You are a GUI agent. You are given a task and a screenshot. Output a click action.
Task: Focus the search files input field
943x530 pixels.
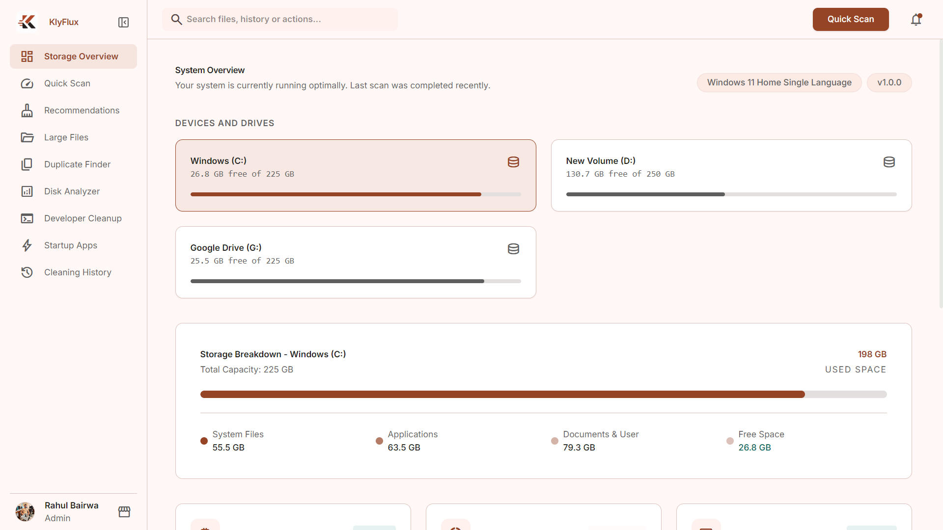tap(280, 19)
